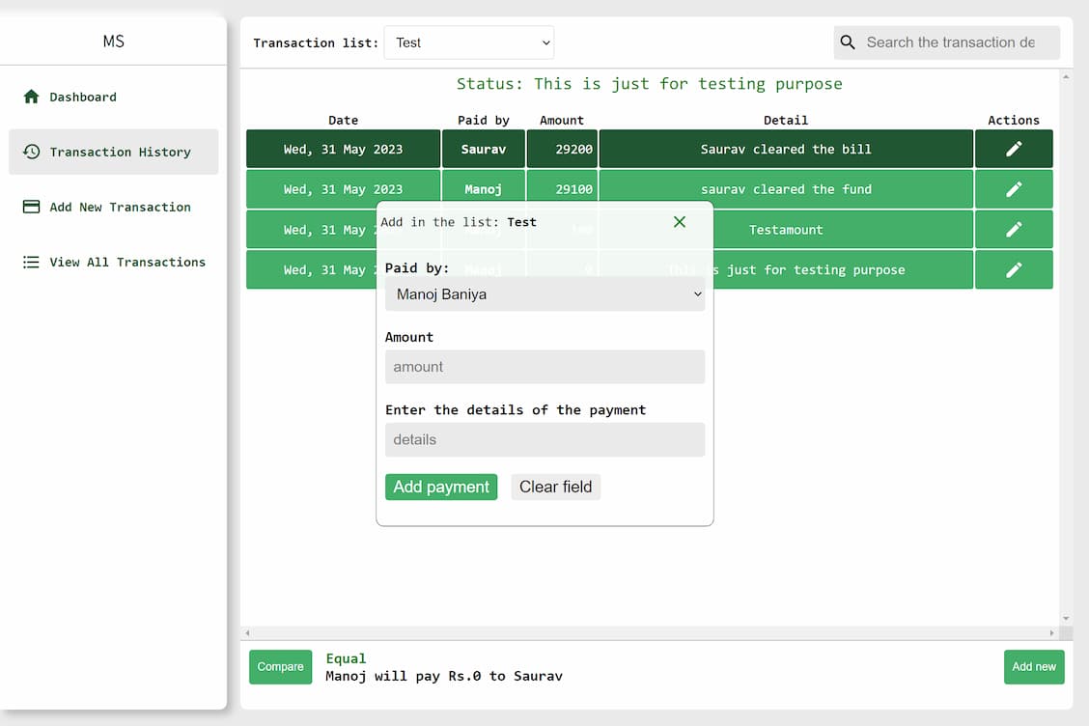Click the 'Saurav cleared the bill' cell
The width and height of the screenshot is (1089, 726).
pos(786,149)
